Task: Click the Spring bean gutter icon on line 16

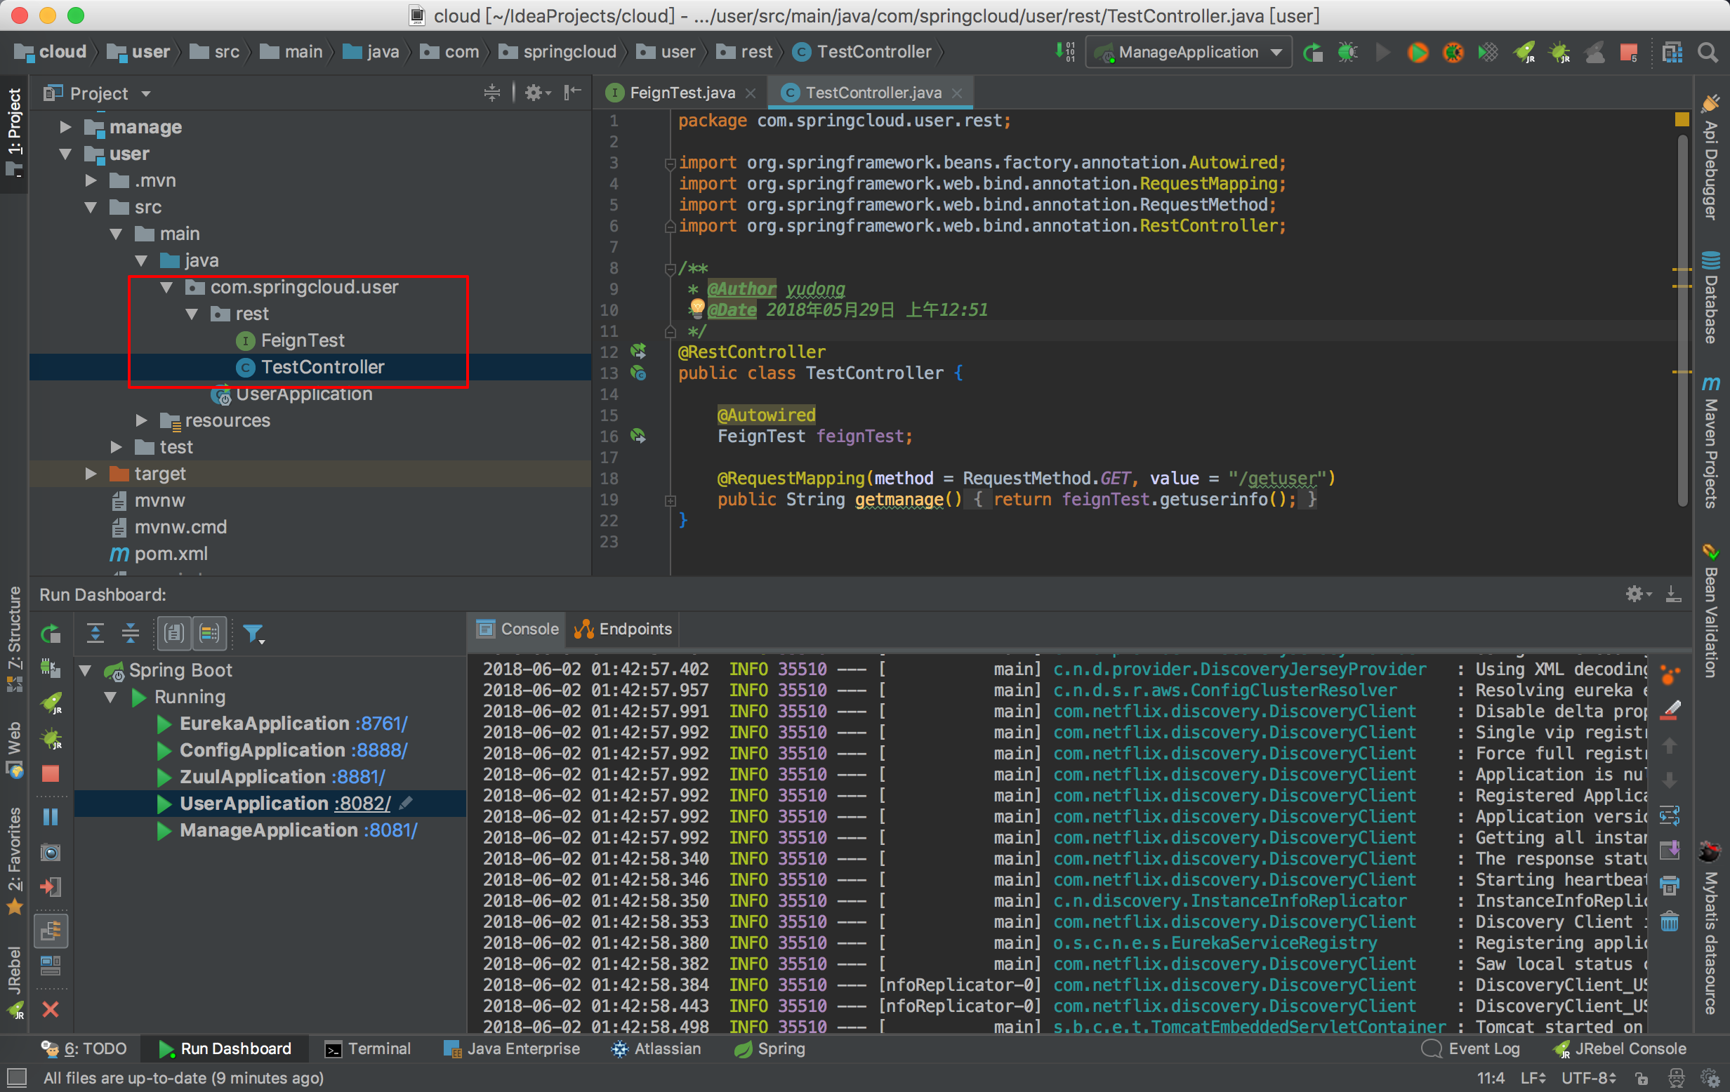Action: pyautogui.click(x=638, y=436)
